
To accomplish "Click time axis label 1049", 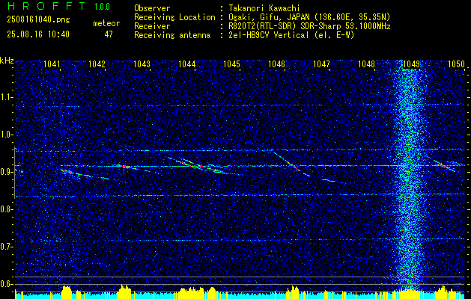I will pos(412,64).
